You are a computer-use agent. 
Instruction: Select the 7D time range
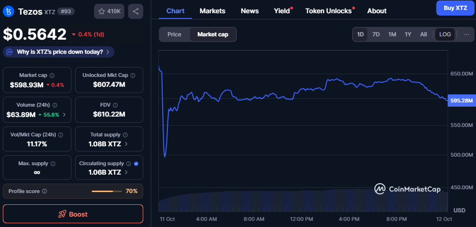pos(376,34)
